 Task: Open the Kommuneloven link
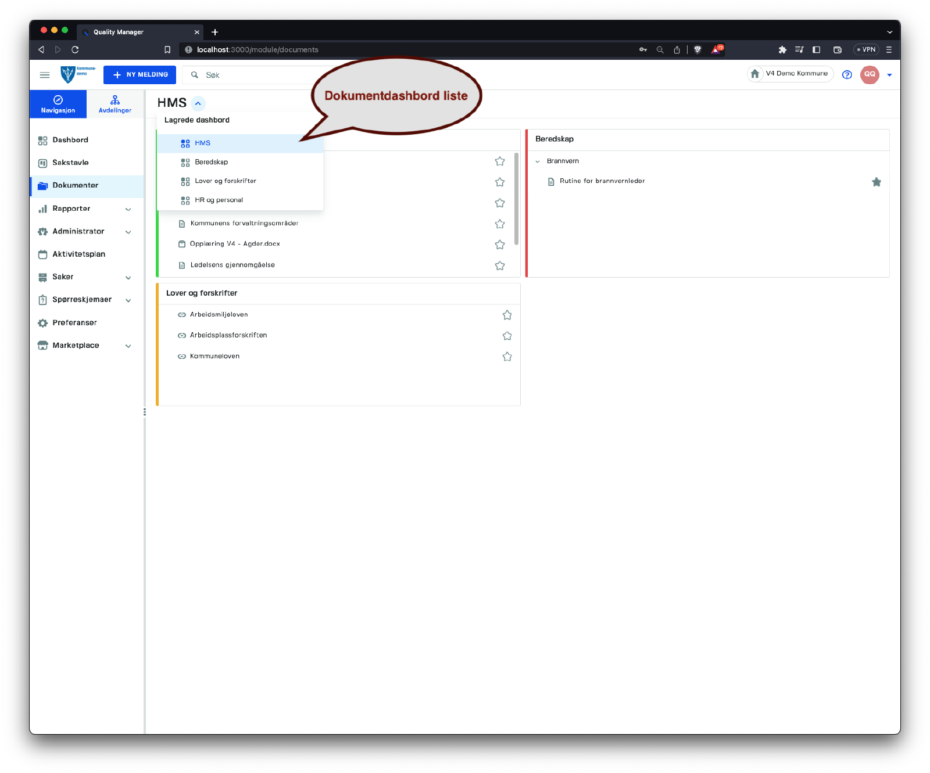(x=214, y=357)
